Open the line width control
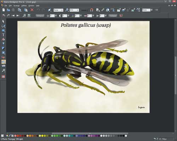The width and height of the screenshot is (177, 141). pos(84,10)
